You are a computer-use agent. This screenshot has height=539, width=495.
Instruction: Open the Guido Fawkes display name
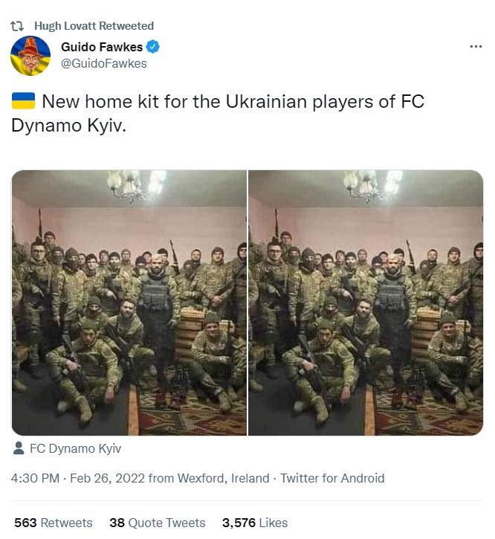[x=102, y=47]
